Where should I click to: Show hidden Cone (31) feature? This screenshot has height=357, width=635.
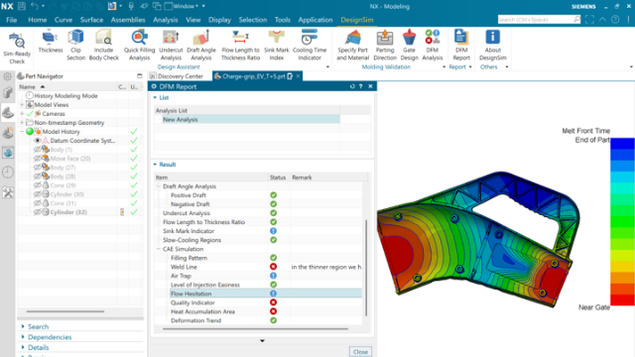(x=38, y=203)
